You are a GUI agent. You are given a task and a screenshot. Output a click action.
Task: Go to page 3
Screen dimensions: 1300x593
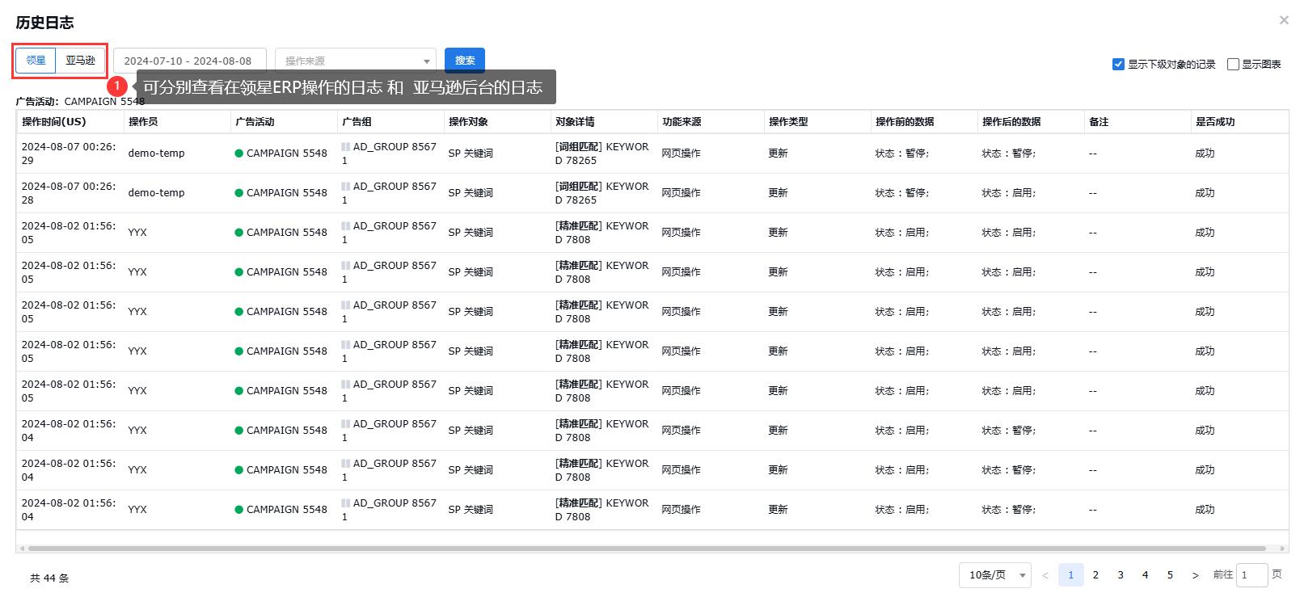pos(1121,575)
